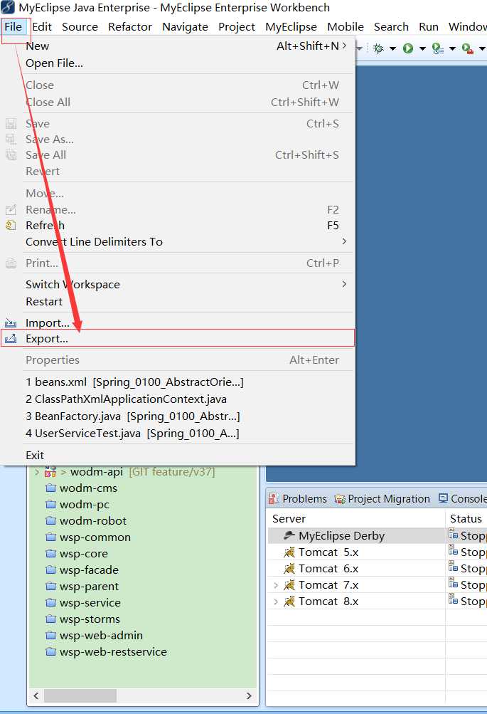This screenshot has height=714, width=487.
Task: Click the MyEclipse application icon in title bar
Action: tap(8, 7)
